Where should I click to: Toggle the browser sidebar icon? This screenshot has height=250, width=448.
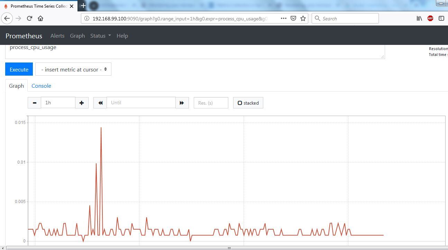tap(442, 18)
